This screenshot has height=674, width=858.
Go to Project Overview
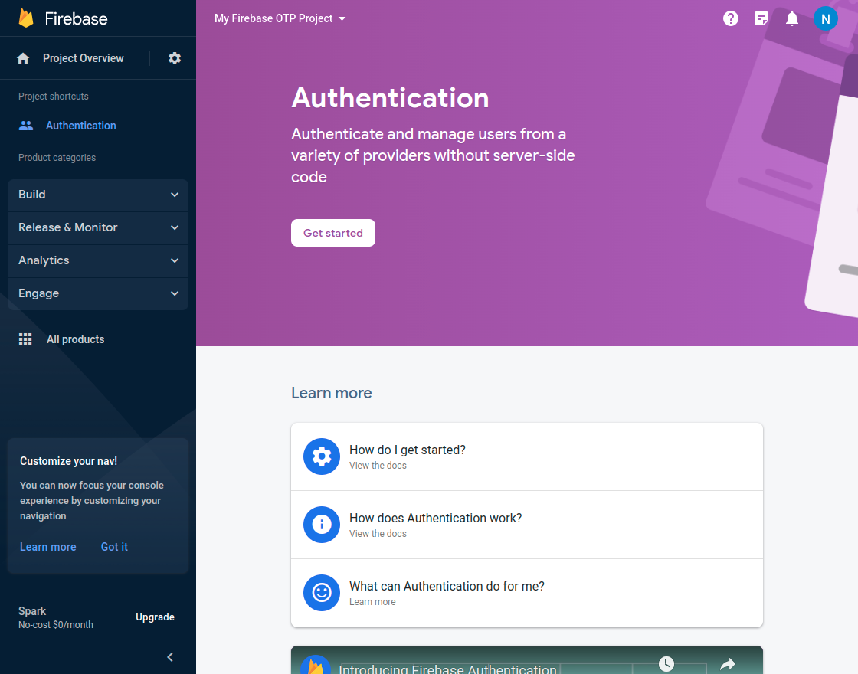[84, 58]
